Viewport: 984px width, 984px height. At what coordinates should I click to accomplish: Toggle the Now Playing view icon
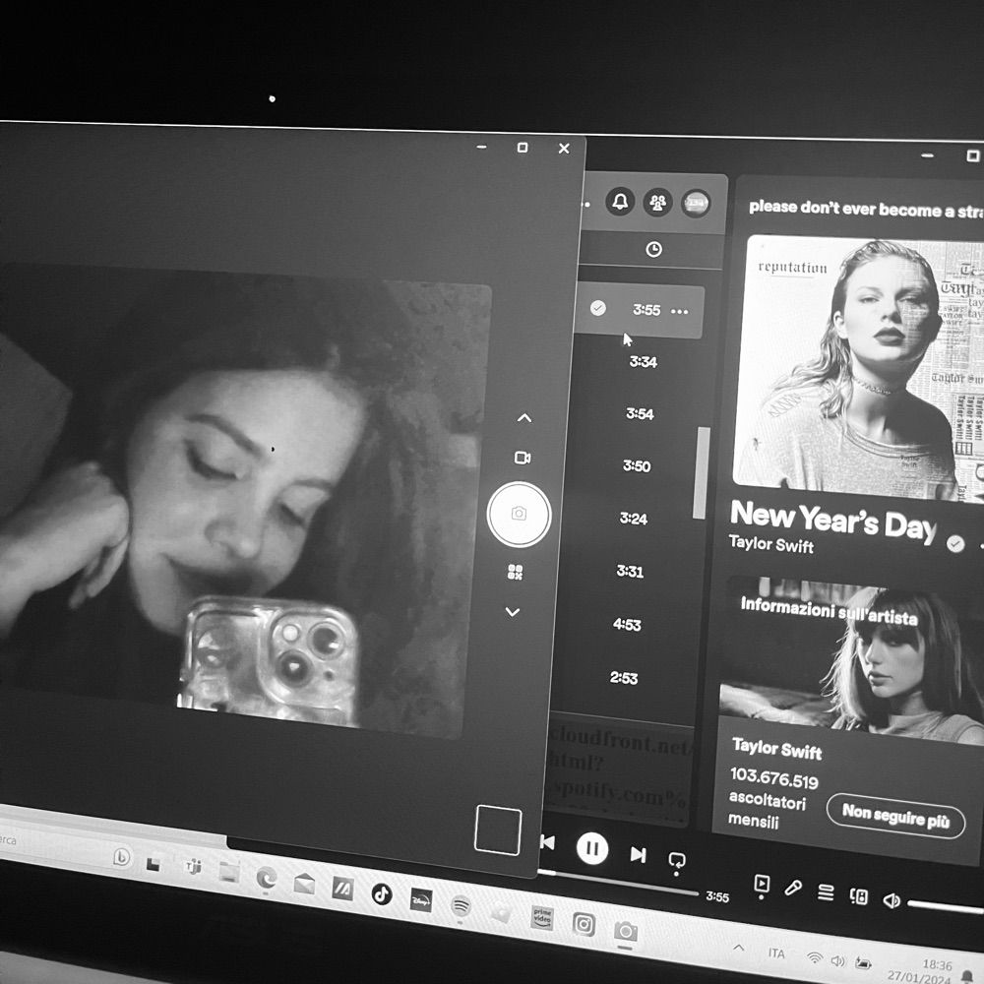click(762, 885)
